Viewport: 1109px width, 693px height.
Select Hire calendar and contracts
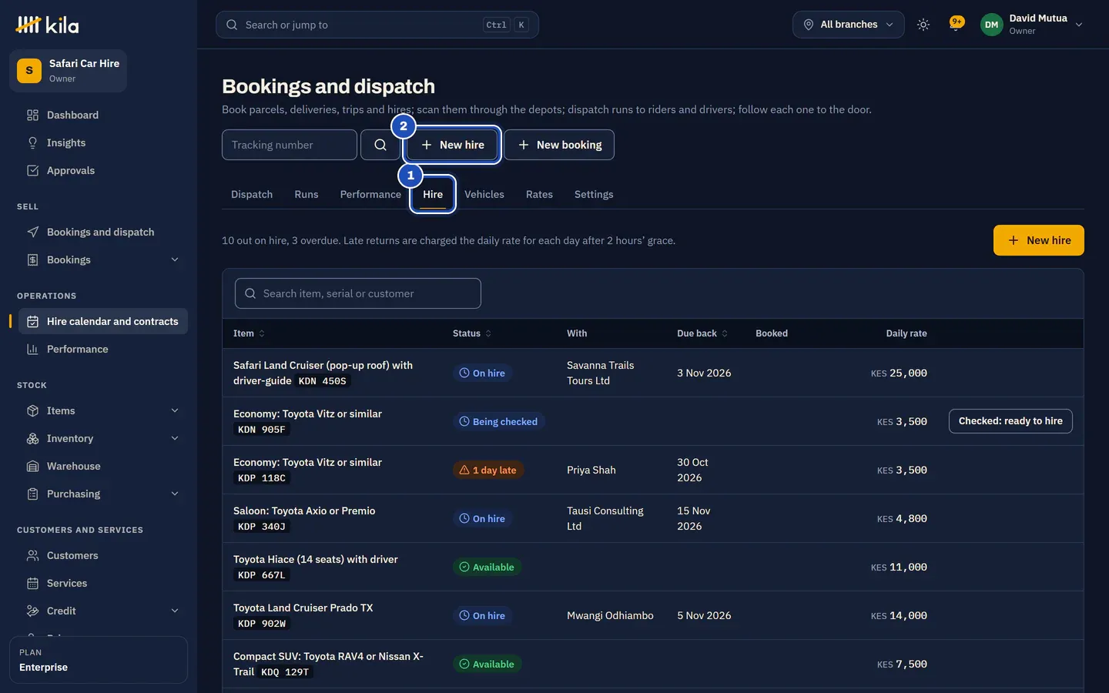coord(103,322)
